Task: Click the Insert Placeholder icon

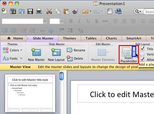Action: click(127, 52)
